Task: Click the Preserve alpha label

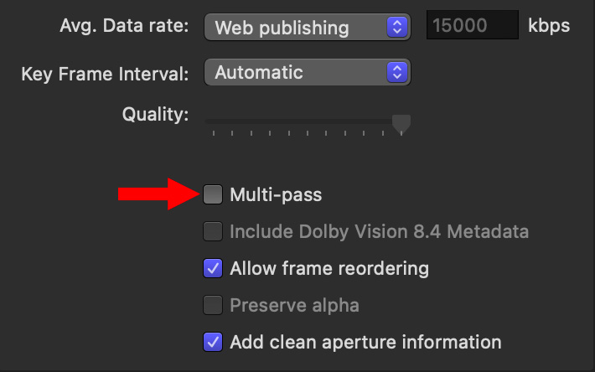Action: [x=294, y=305]
